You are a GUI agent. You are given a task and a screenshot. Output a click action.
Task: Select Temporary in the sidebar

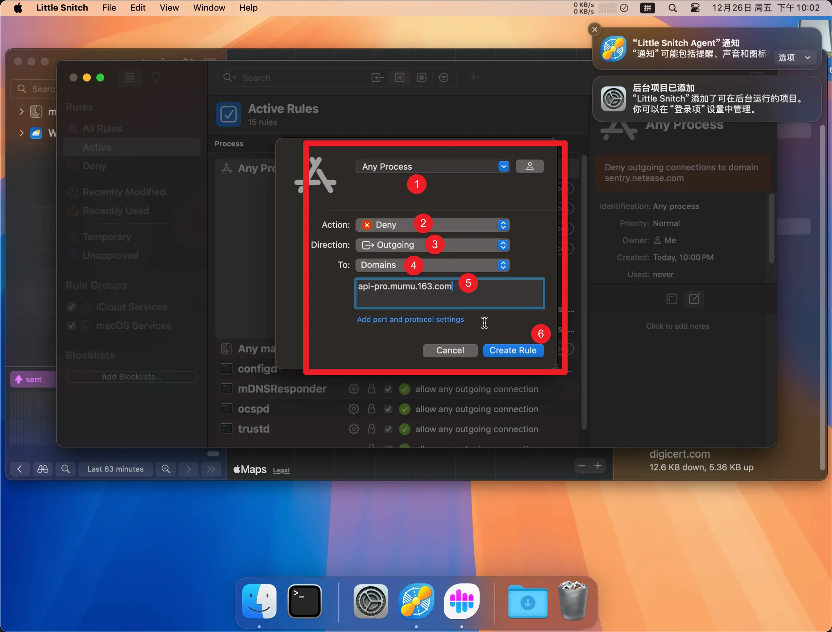pos(132,236)
